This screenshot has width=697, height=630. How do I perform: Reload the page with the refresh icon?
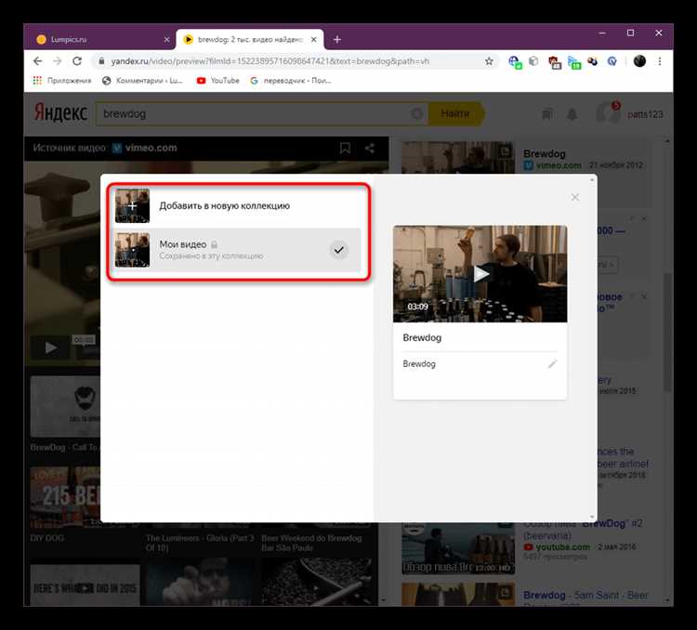point(77,61)
